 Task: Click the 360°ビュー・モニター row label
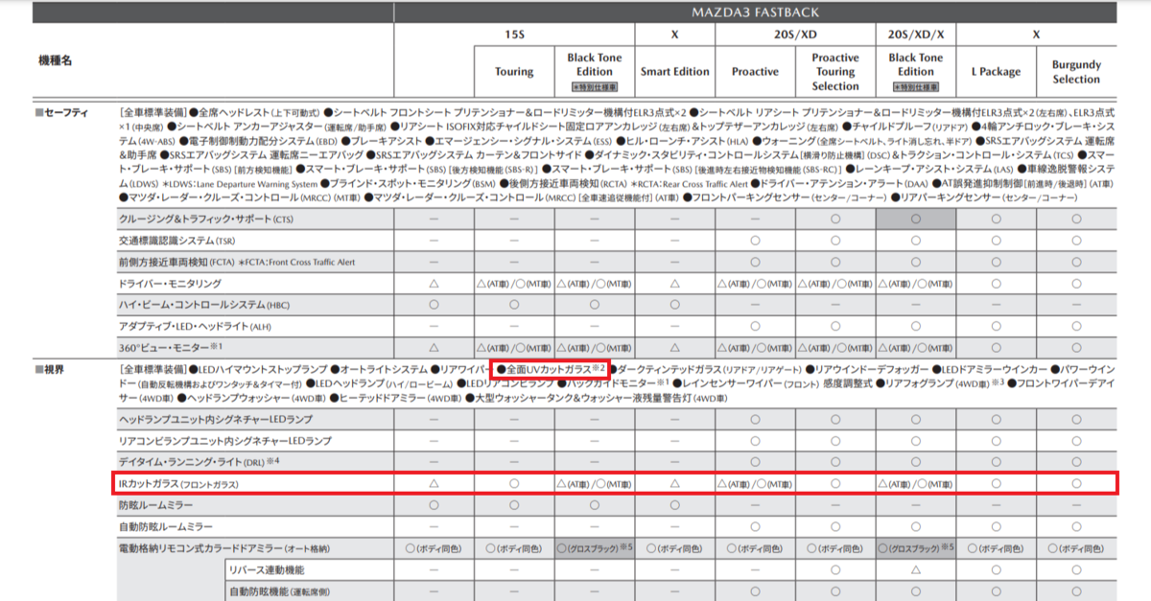click(171, 347)
